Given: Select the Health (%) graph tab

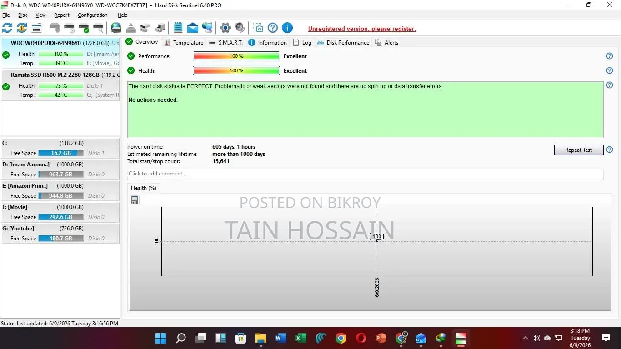Looking at the screenshot, I should (x=143, y=188).
